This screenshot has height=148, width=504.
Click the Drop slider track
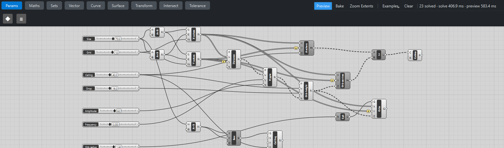pyautogui.click(x=116, y=88)
